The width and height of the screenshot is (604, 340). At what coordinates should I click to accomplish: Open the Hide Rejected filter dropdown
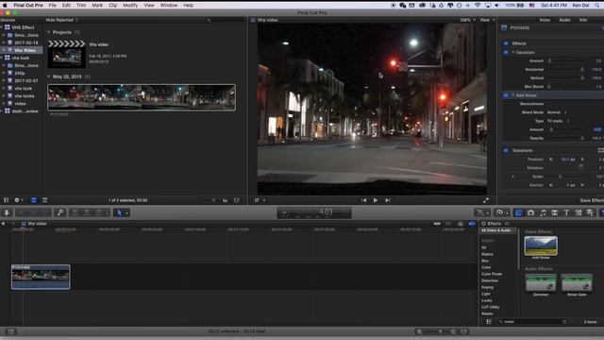(x=61, y=20)
